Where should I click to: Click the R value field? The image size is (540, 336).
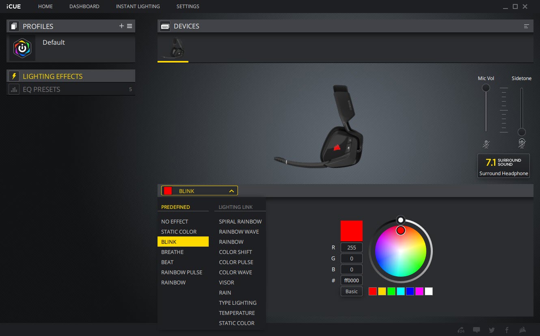[x=352, y=247]
